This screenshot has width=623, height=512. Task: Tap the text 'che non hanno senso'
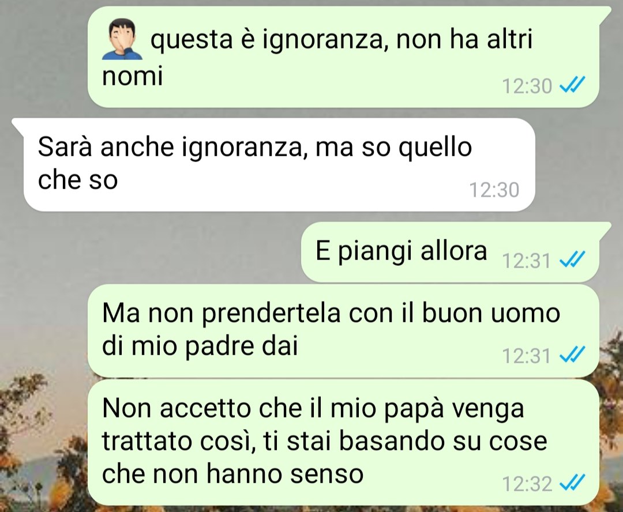(233, 473)
